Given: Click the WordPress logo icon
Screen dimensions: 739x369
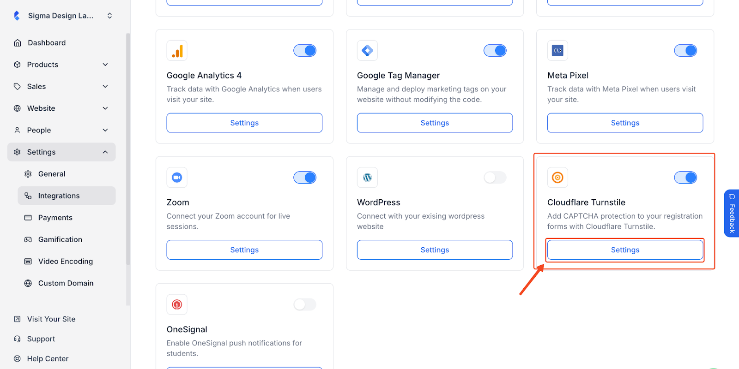Looking at the screenshot, I should [367, 178].
